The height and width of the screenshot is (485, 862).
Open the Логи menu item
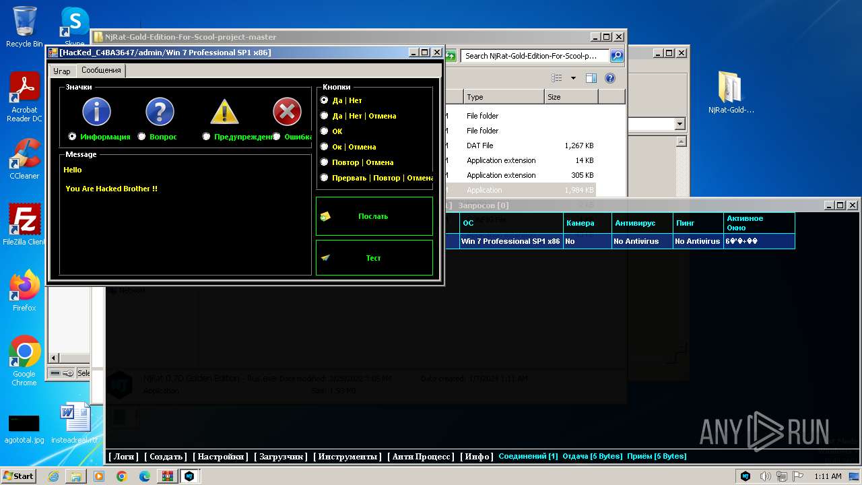tap(123, 456)
